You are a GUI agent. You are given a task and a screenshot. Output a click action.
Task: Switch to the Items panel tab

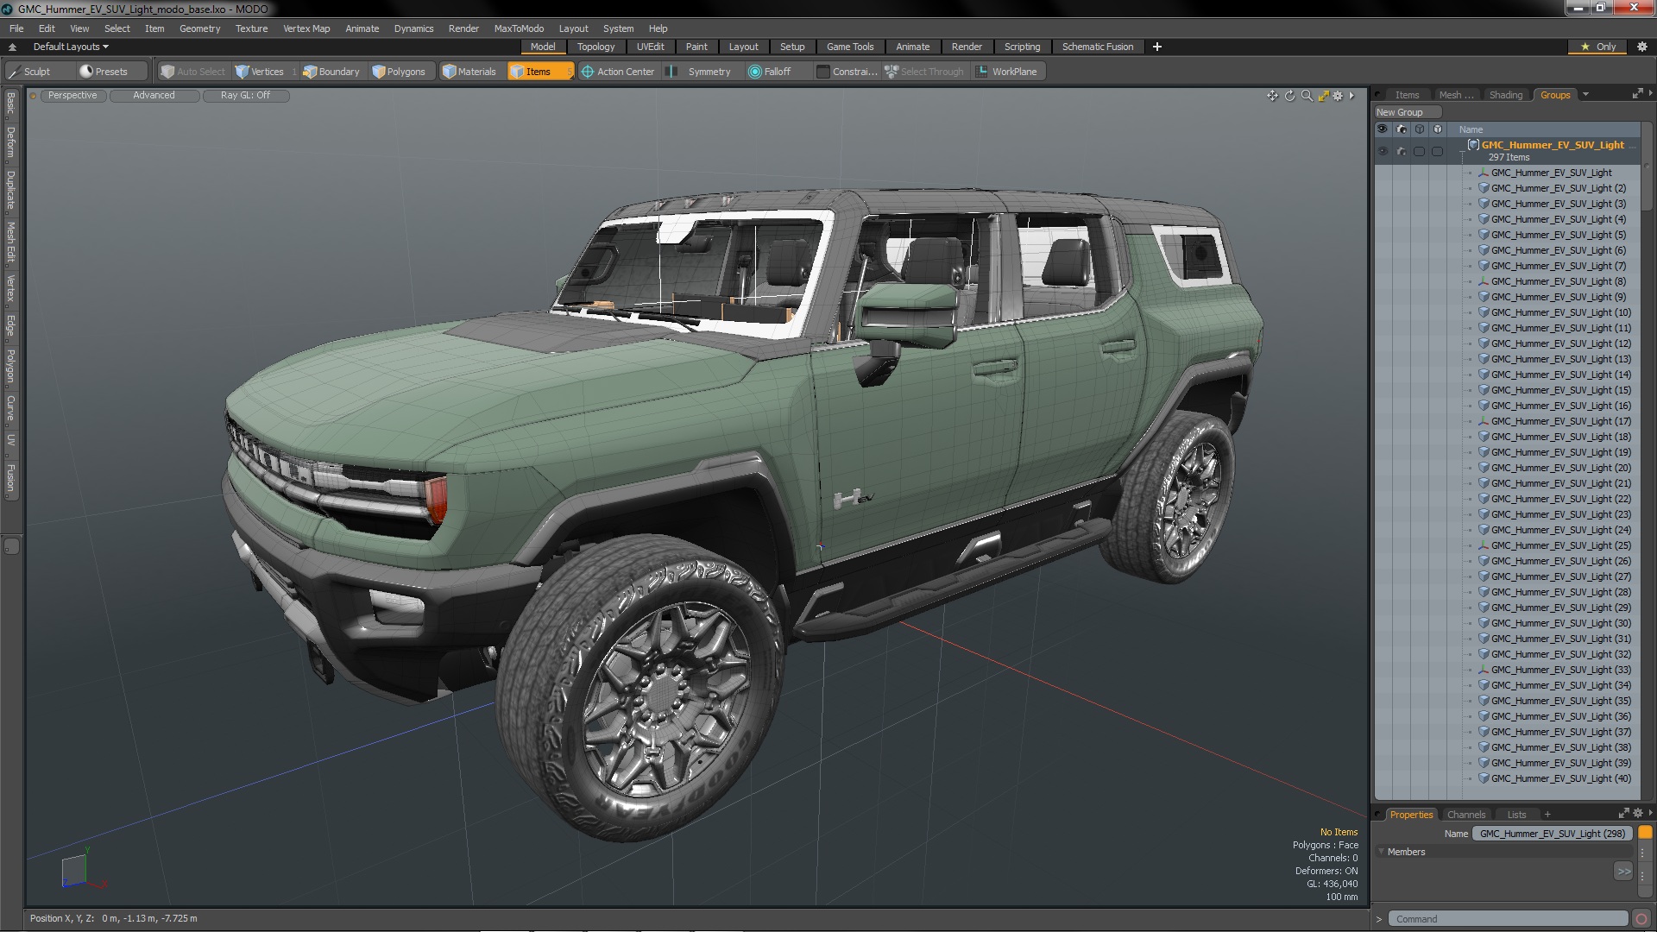(x=1407, y=95)
